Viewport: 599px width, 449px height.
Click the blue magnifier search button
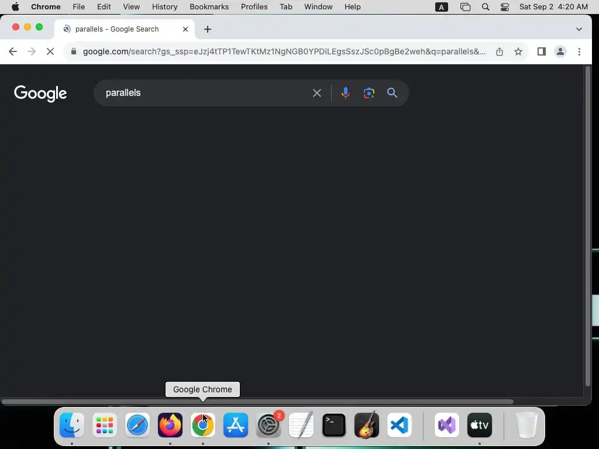[392, 93]
